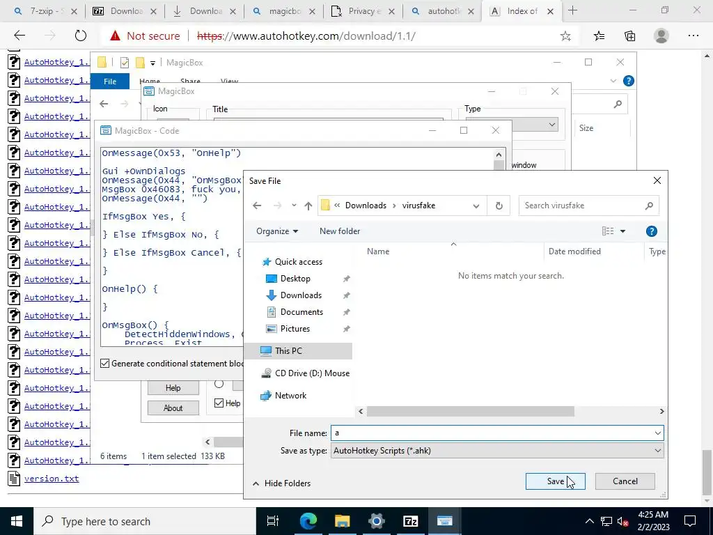Open Edge settings and more menu
The width and height of the screenshot is (713, 535).
tap(693, 36)
